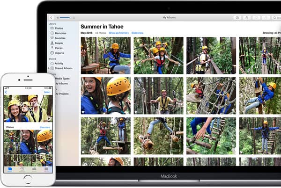The image size is (281, 188).
Task: Open photo of distant person on suspension bridge
Action: click(260, 56)
